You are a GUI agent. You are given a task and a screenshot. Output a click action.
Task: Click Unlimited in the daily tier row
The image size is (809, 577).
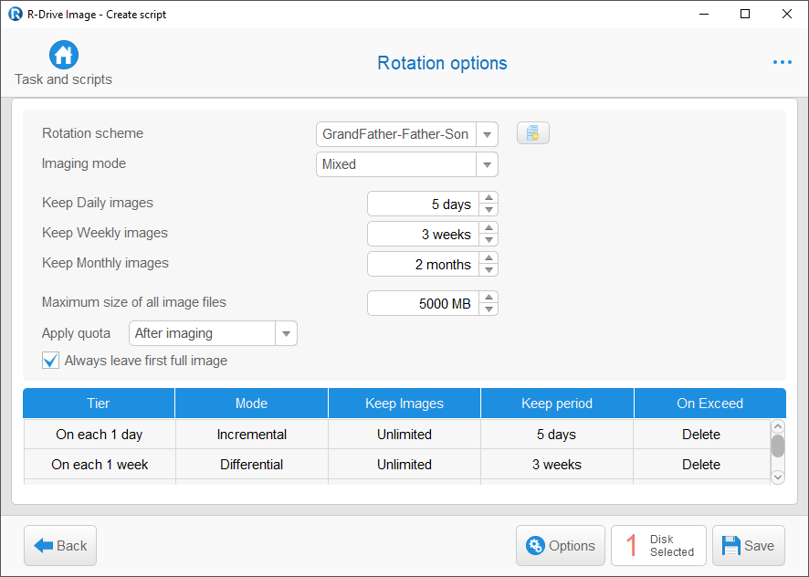tap(404, 435)
